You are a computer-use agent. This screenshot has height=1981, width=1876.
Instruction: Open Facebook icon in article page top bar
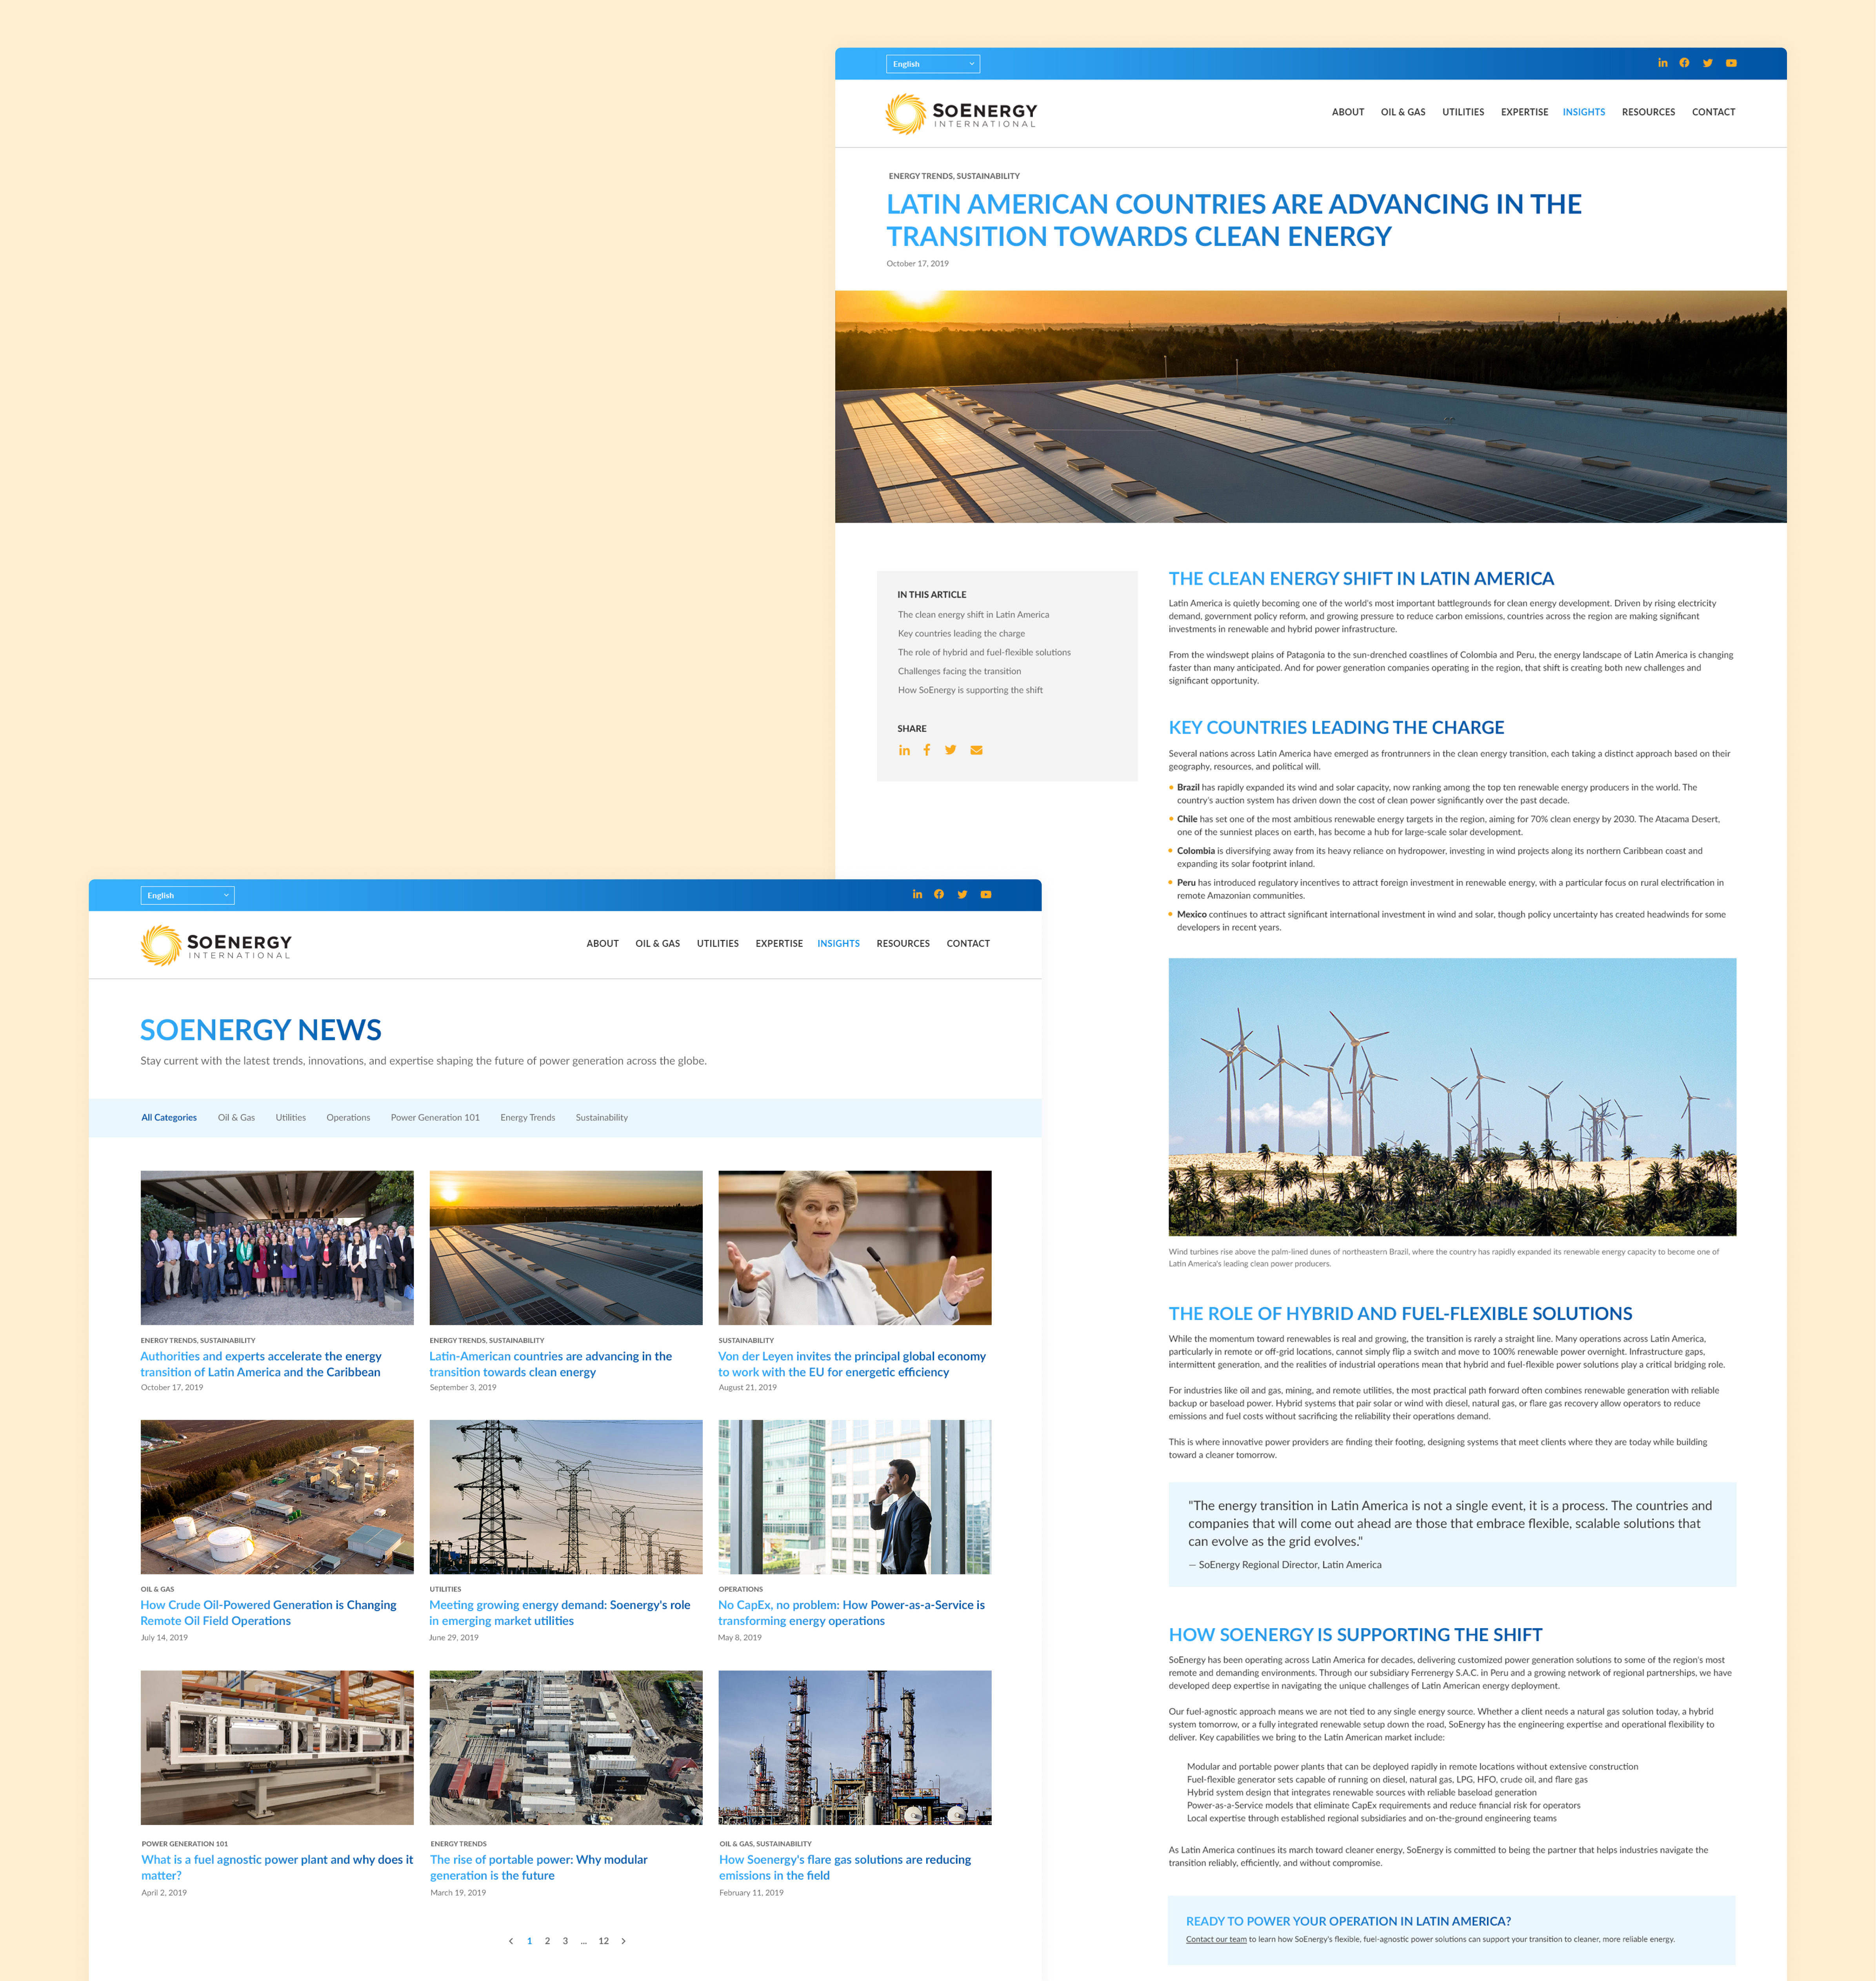1684,63
